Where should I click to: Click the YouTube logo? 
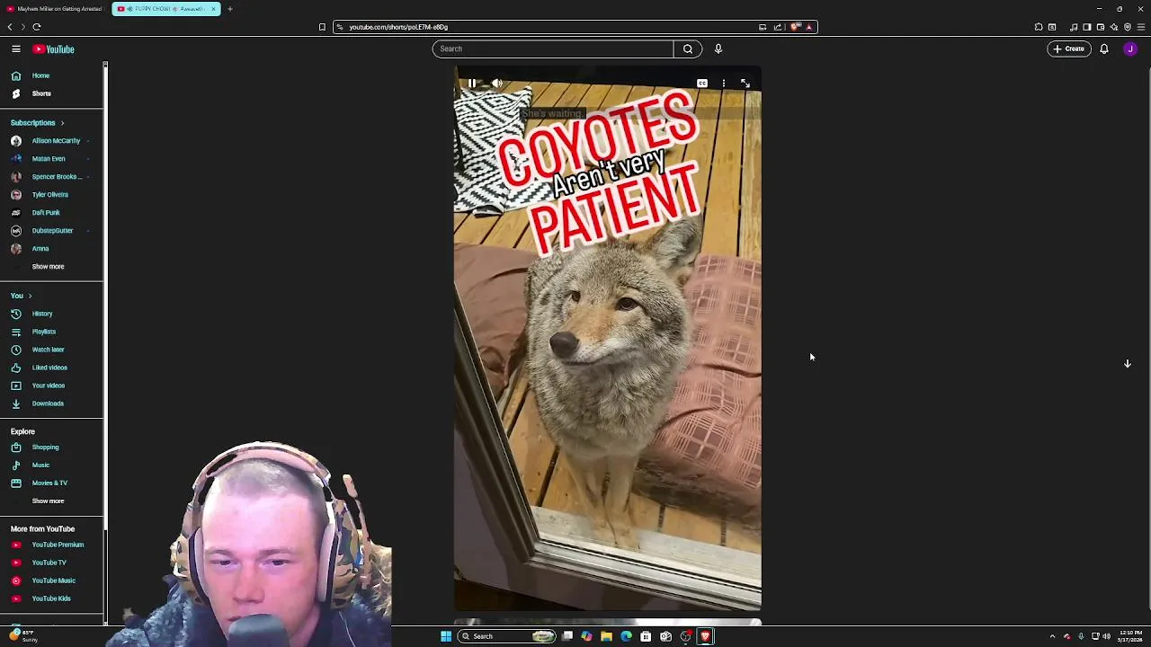click(54, 49)
